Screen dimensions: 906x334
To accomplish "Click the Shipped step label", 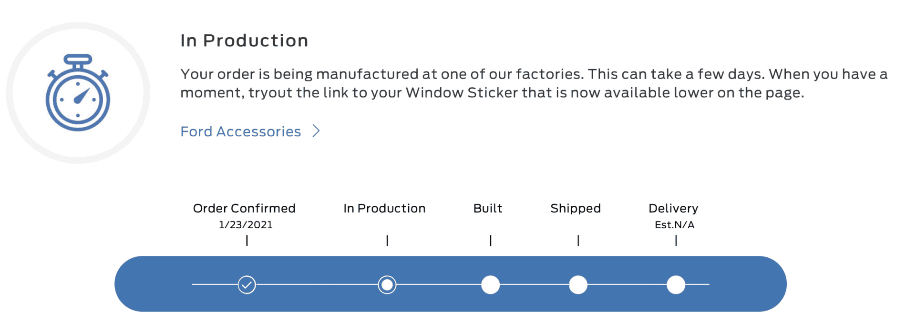I will pyautogui.click(x=576, y=209).
